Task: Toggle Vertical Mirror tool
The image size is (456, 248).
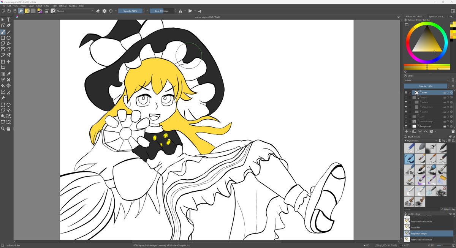Action: point(190,11)
